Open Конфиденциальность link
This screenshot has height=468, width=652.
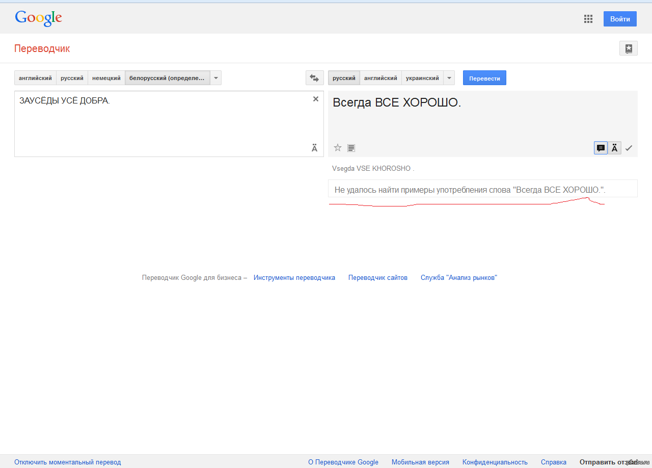pyautogui.click(x=495, y=462)
